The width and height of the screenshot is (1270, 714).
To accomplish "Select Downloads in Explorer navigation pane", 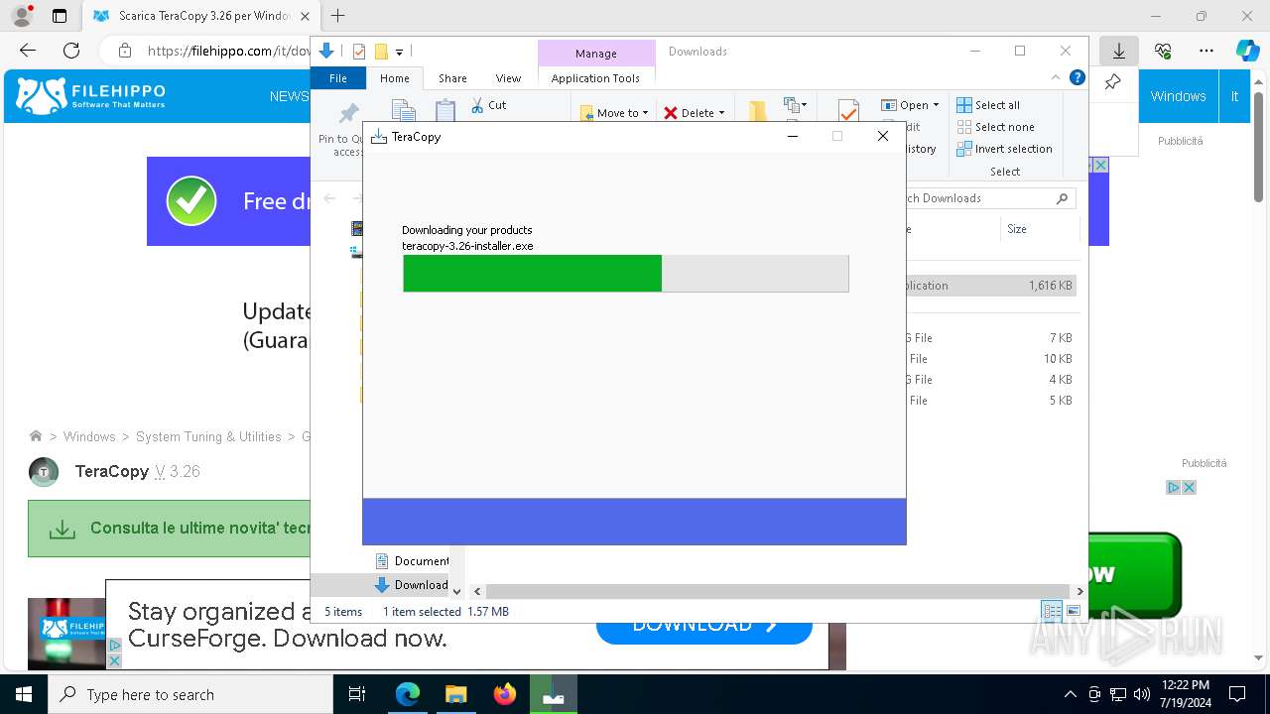I will [x=411, y=585].
